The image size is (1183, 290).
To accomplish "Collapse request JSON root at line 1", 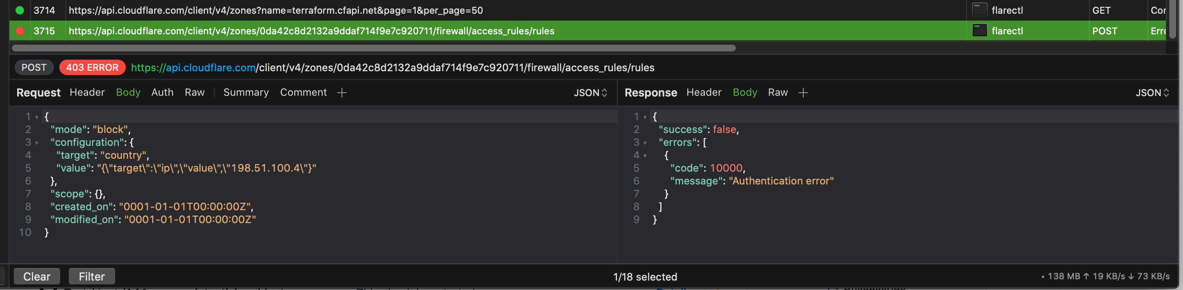I will (37, 117).
